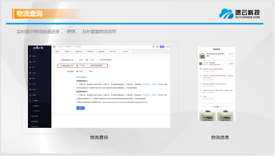The width and height of the screenshot is (275, 156).
Task: Click the 一号通 phone icon in sidebar
Action: tap(30, 101)
